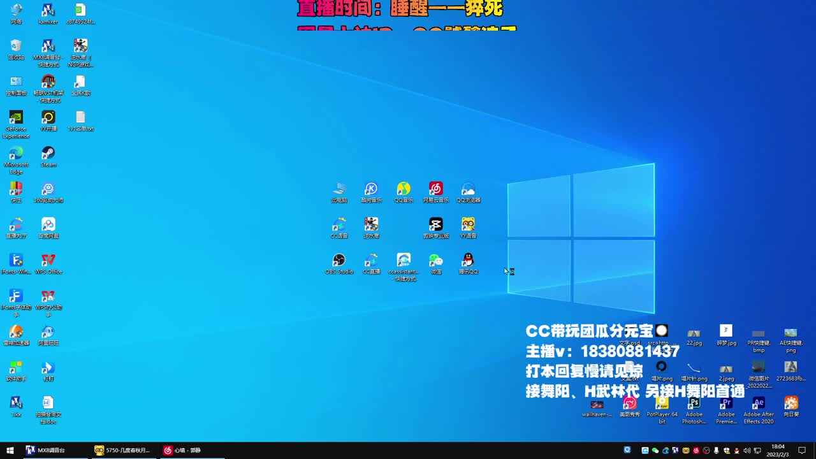Open the 1v1名单.txt file

(80, 121)
